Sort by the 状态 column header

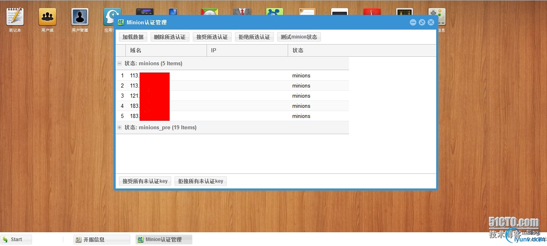[362, 51]
